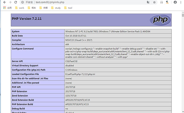Reload the phpinfo page
This screenshot has width=184, height=113.
(x=16, y=2)
